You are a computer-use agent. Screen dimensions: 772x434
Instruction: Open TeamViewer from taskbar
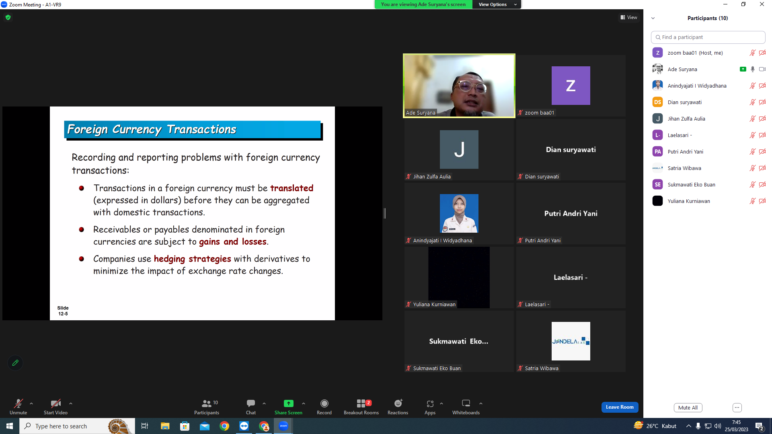(244, 426)
